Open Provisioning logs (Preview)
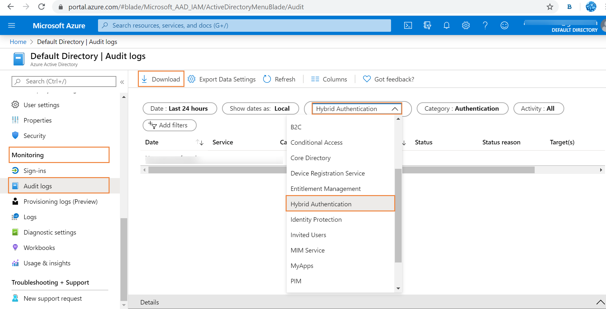The height and width of the screenshot is (309, 606). (60, 201)
